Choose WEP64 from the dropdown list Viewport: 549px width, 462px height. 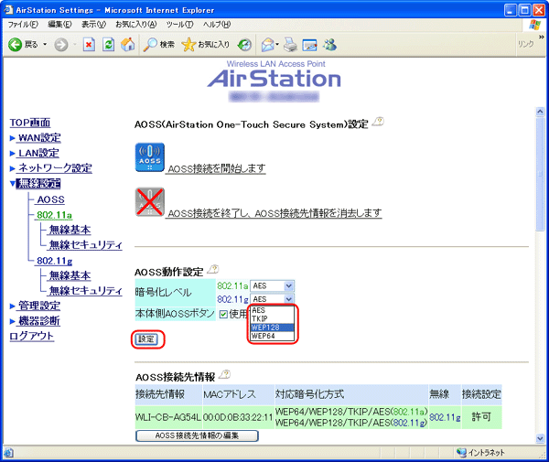(x=272, y=336)
